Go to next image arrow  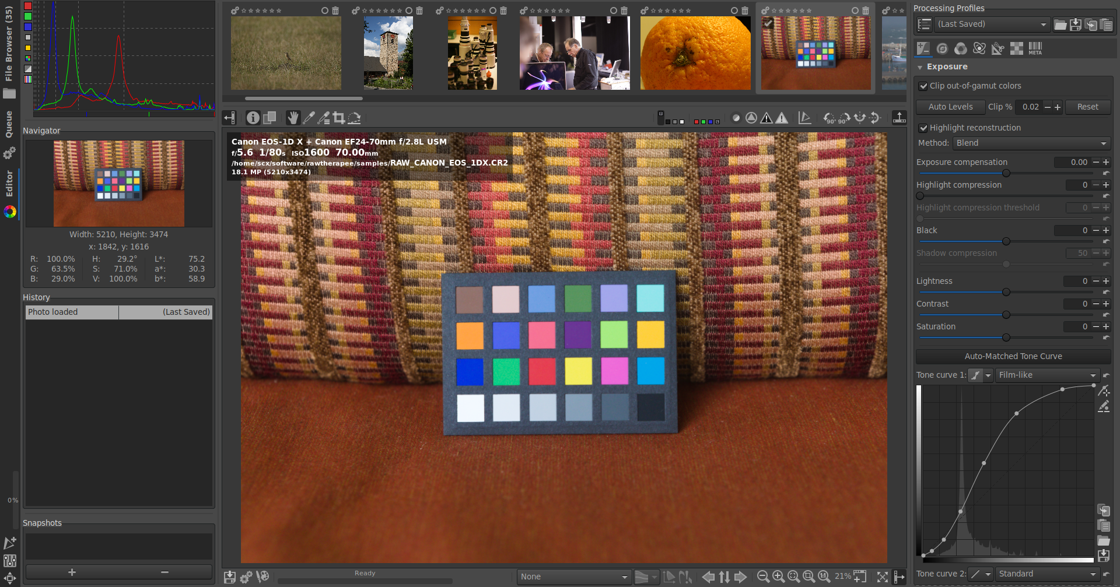click(x=740, y=577)
